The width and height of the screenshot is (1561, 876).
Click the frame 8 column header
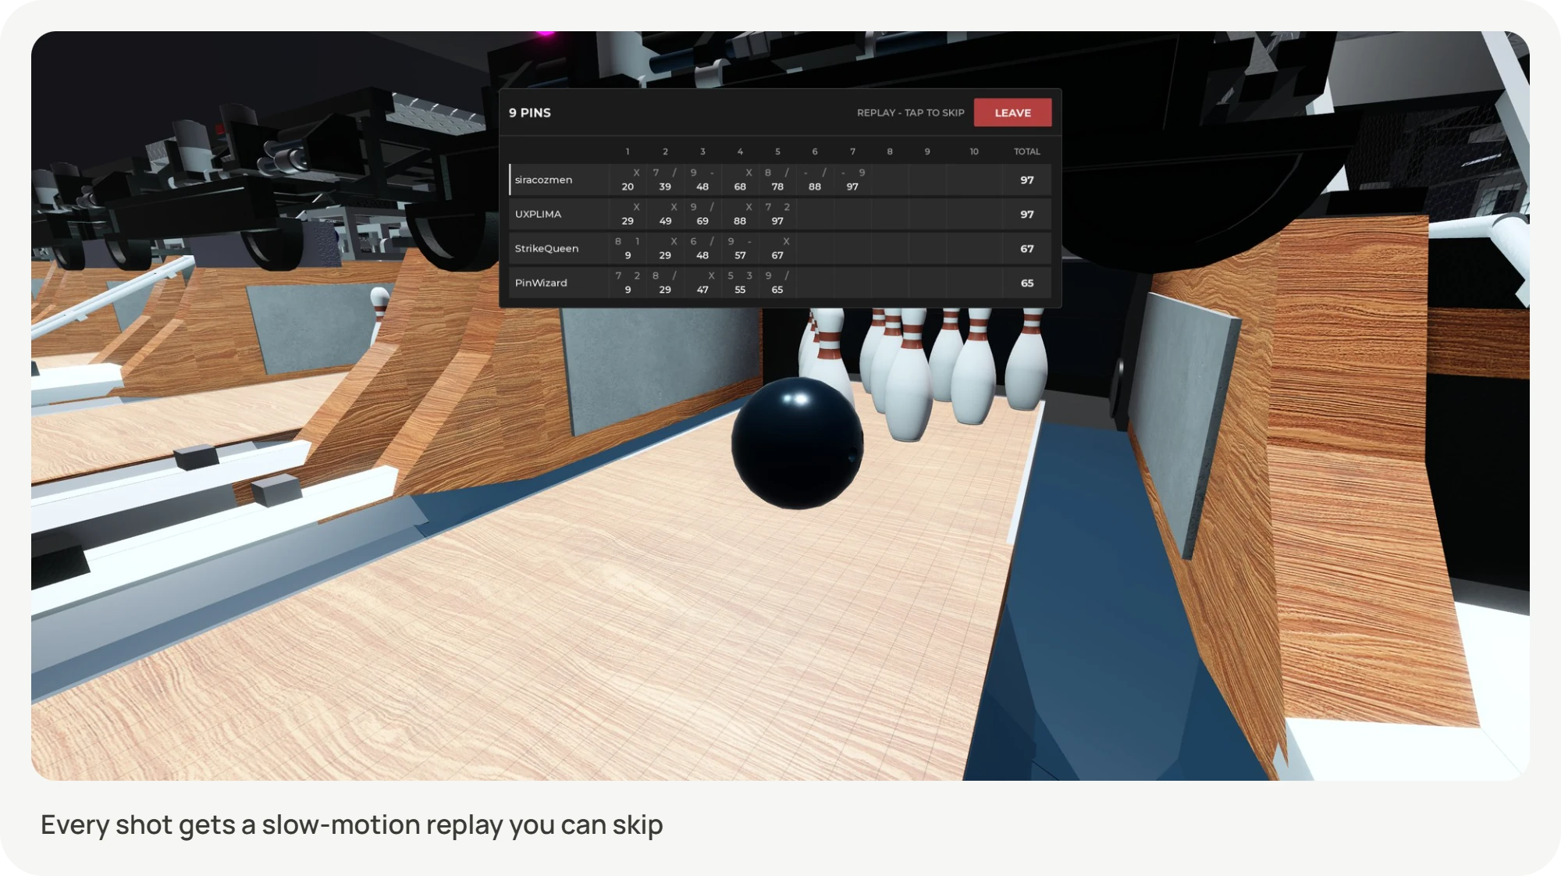(890, 151)
